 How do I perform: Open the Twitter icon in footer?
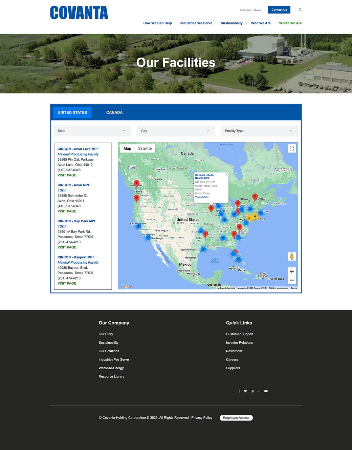[x=245, y=391]
